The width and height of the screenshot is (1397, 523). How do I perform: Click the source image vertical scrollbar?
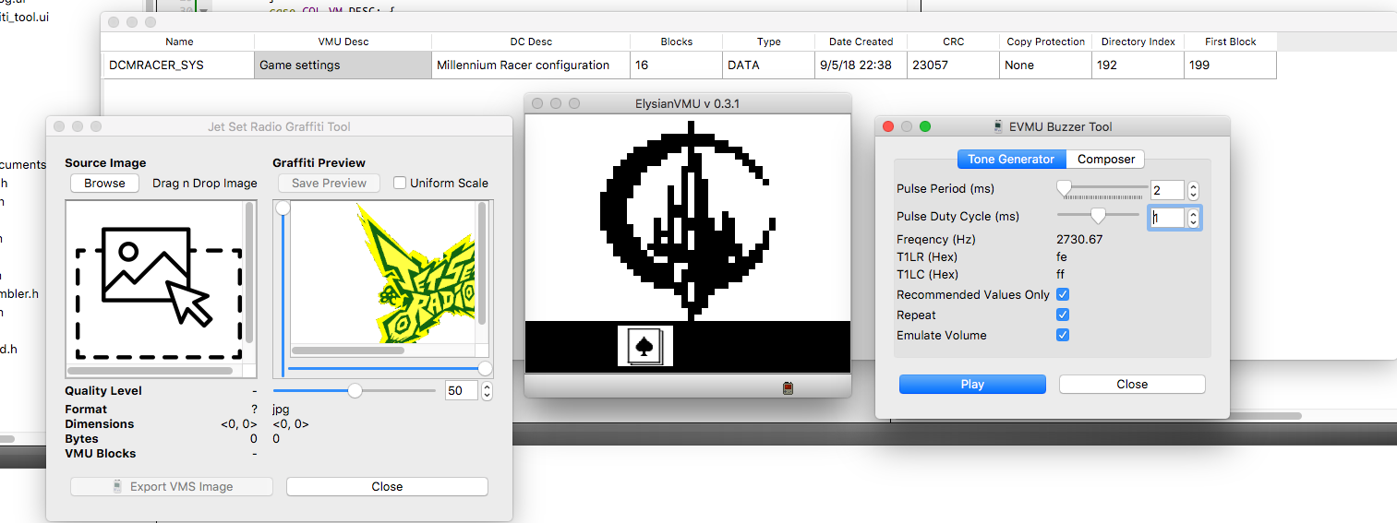(x=247, y=272)
